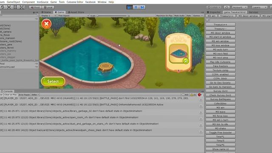This screenshot has width=272, height=153.
Task: Click the M3 shake button
Action: [x=221, y=128]
